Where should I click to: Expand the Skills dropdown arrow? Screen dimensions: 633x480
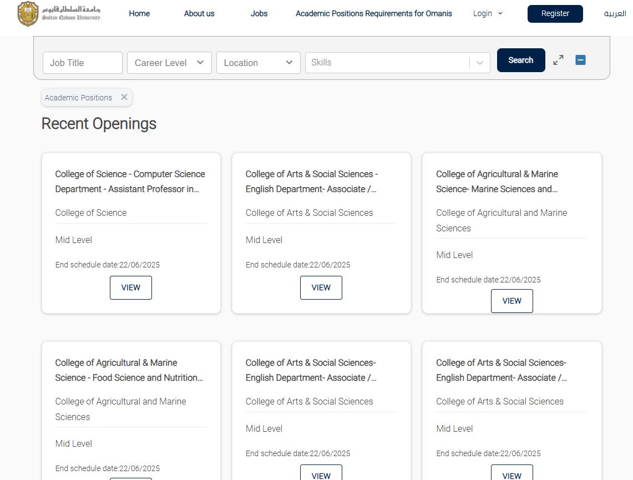pos(480,63)
